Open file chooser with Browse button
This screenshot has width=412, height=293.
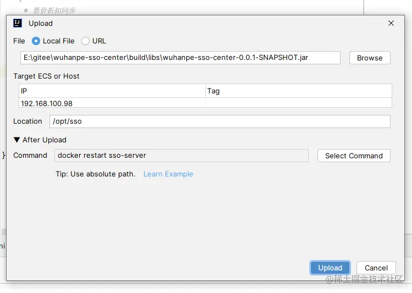click(x=370, y=58)
